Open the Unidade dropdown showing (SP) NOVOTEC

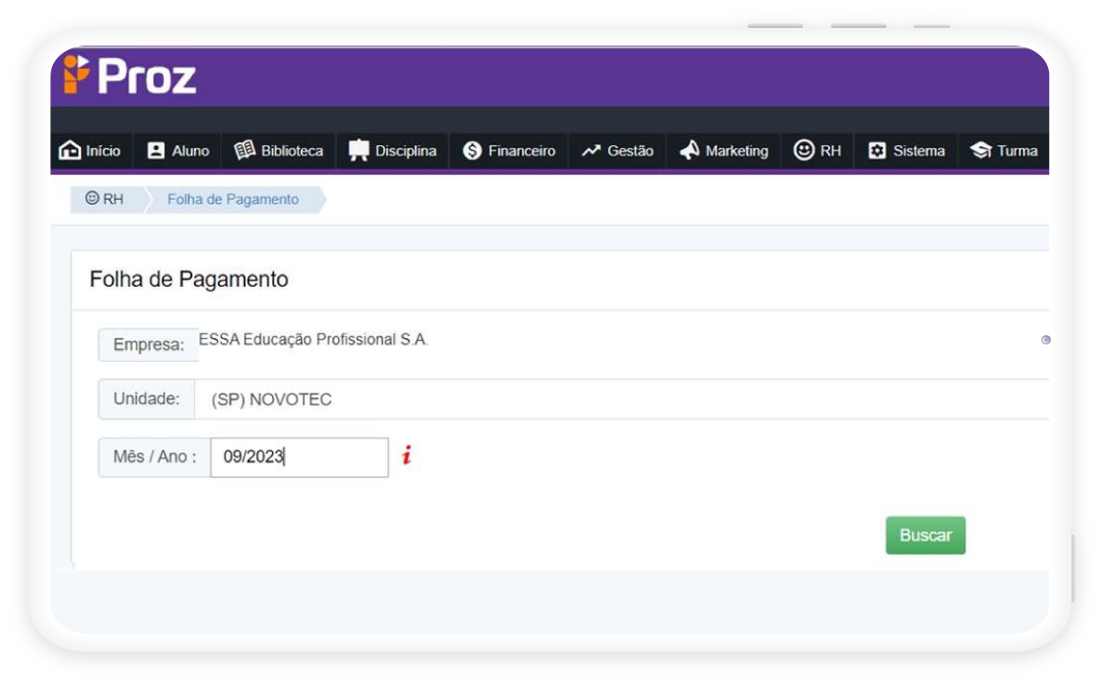pyautogui.click(x=621, y=398)
